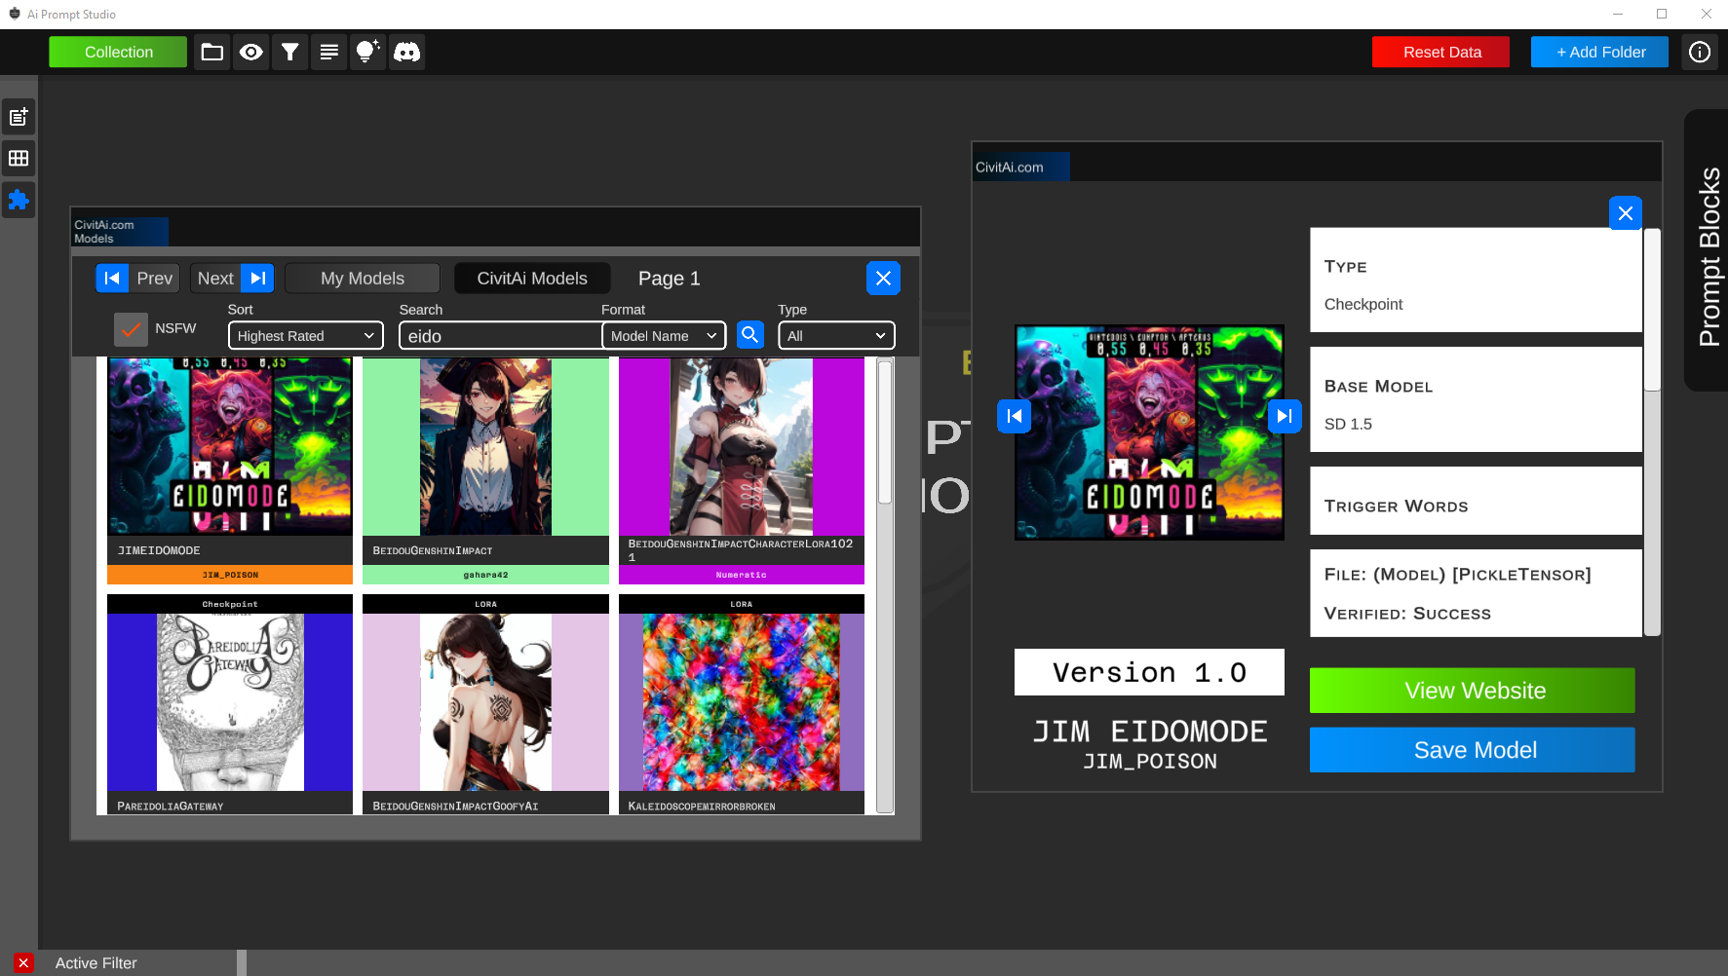The image size is (1728, 976).
Task: Click the magnifier search button
Action: tap(749, 335)
